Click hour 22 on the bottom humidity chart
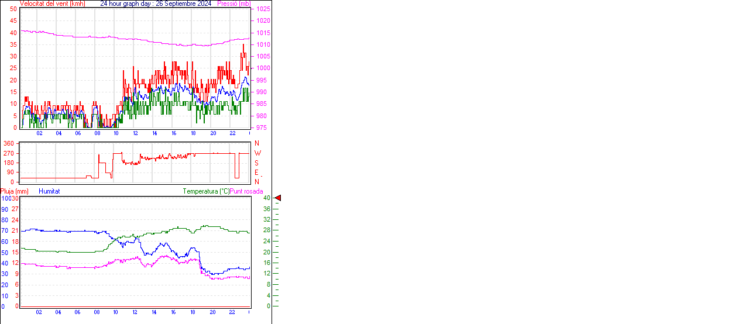Viewport: 749px width, 324px height. tap(232, 312)
